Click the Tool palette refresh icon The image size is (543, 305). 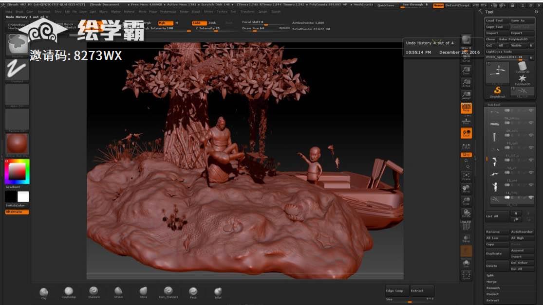[x=536, y=12]
